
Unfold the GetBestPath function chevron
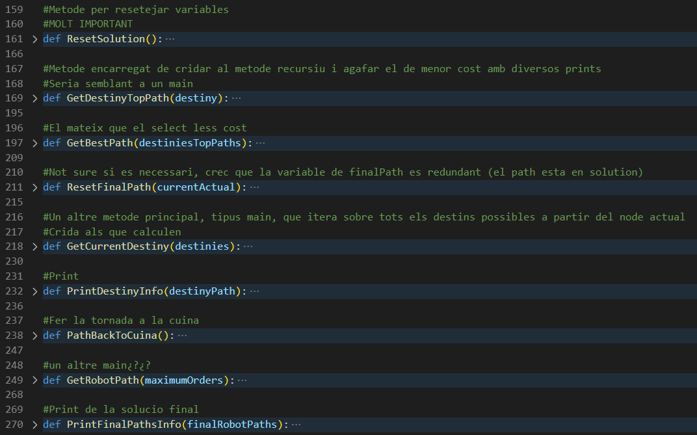coord(35,143)
